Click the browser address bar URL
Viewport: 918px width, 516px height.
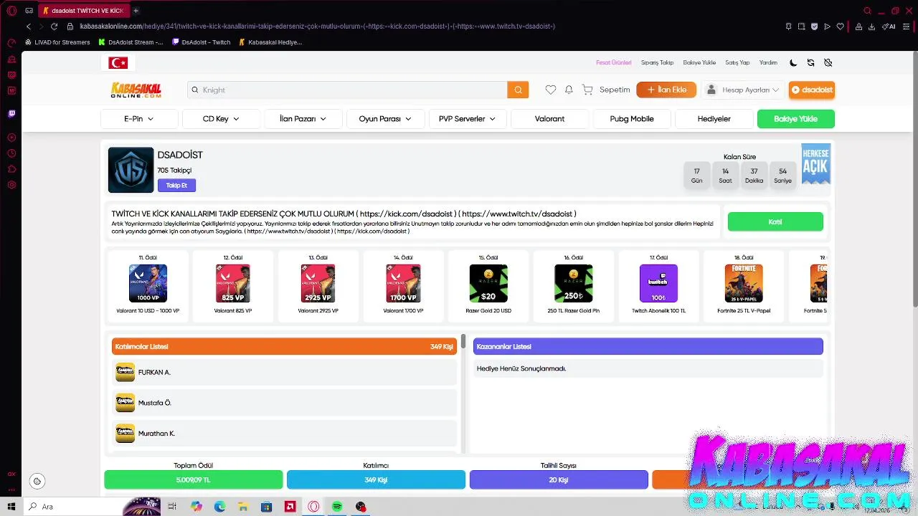coord(317,27)
